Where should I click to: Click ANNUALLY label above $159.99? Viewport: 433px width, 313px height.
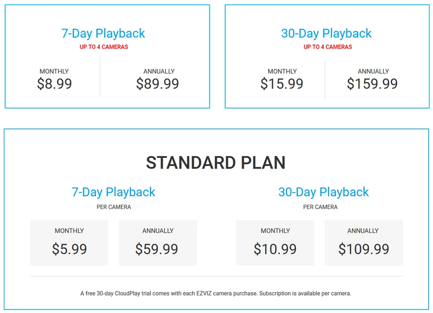pyautogui.click(x=373, y=71)
